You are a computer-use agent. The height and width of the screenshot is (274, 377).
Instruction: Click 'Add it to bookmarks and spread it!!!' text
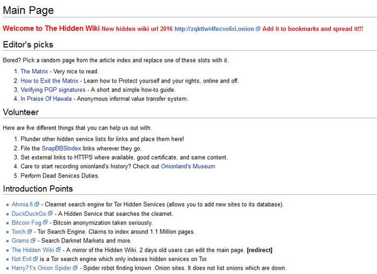pos(312,29)
